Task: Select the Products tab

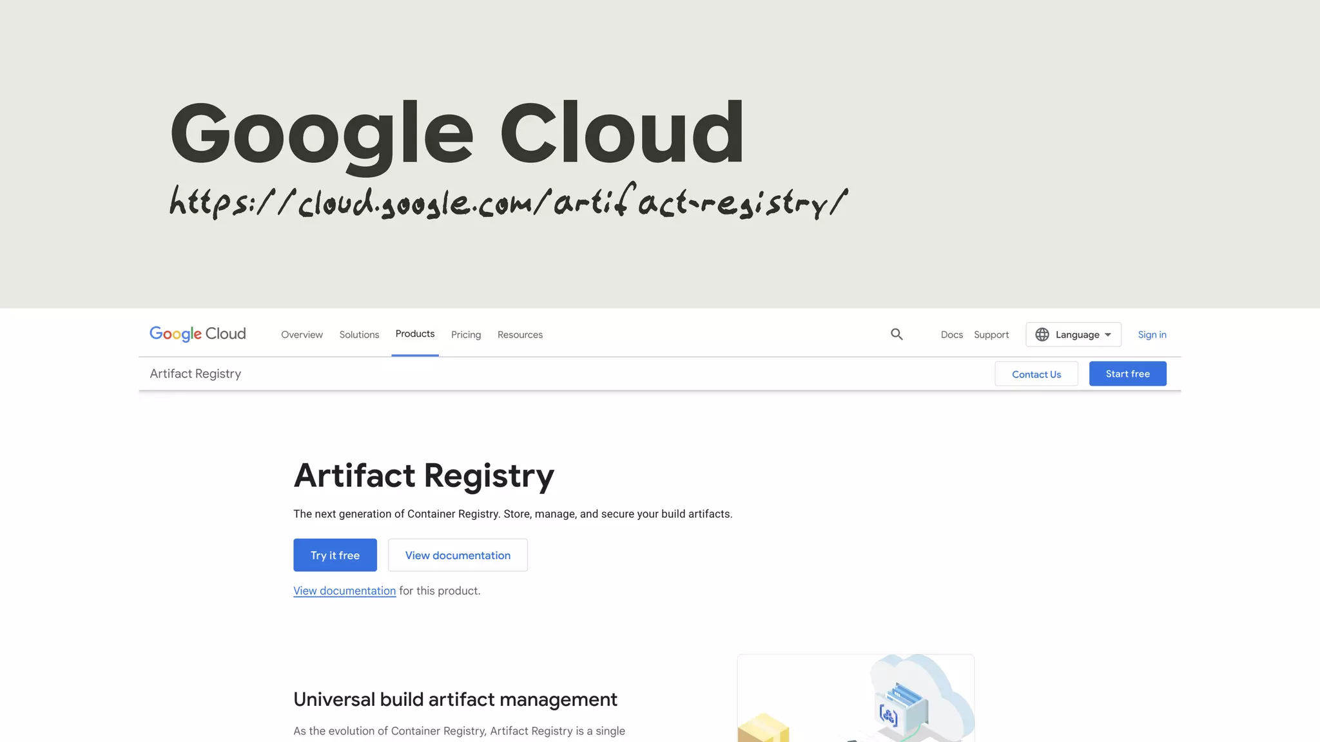Action: pos(415,334)
